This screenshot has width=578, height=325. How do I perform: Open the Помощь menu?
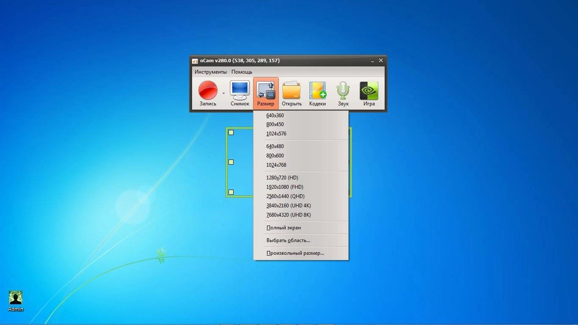(x=242, y=72)
